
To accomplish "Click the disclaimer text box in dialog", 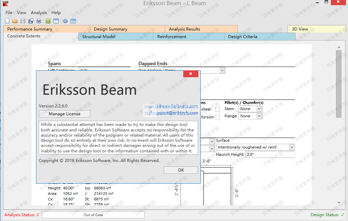I will point(118,138).
